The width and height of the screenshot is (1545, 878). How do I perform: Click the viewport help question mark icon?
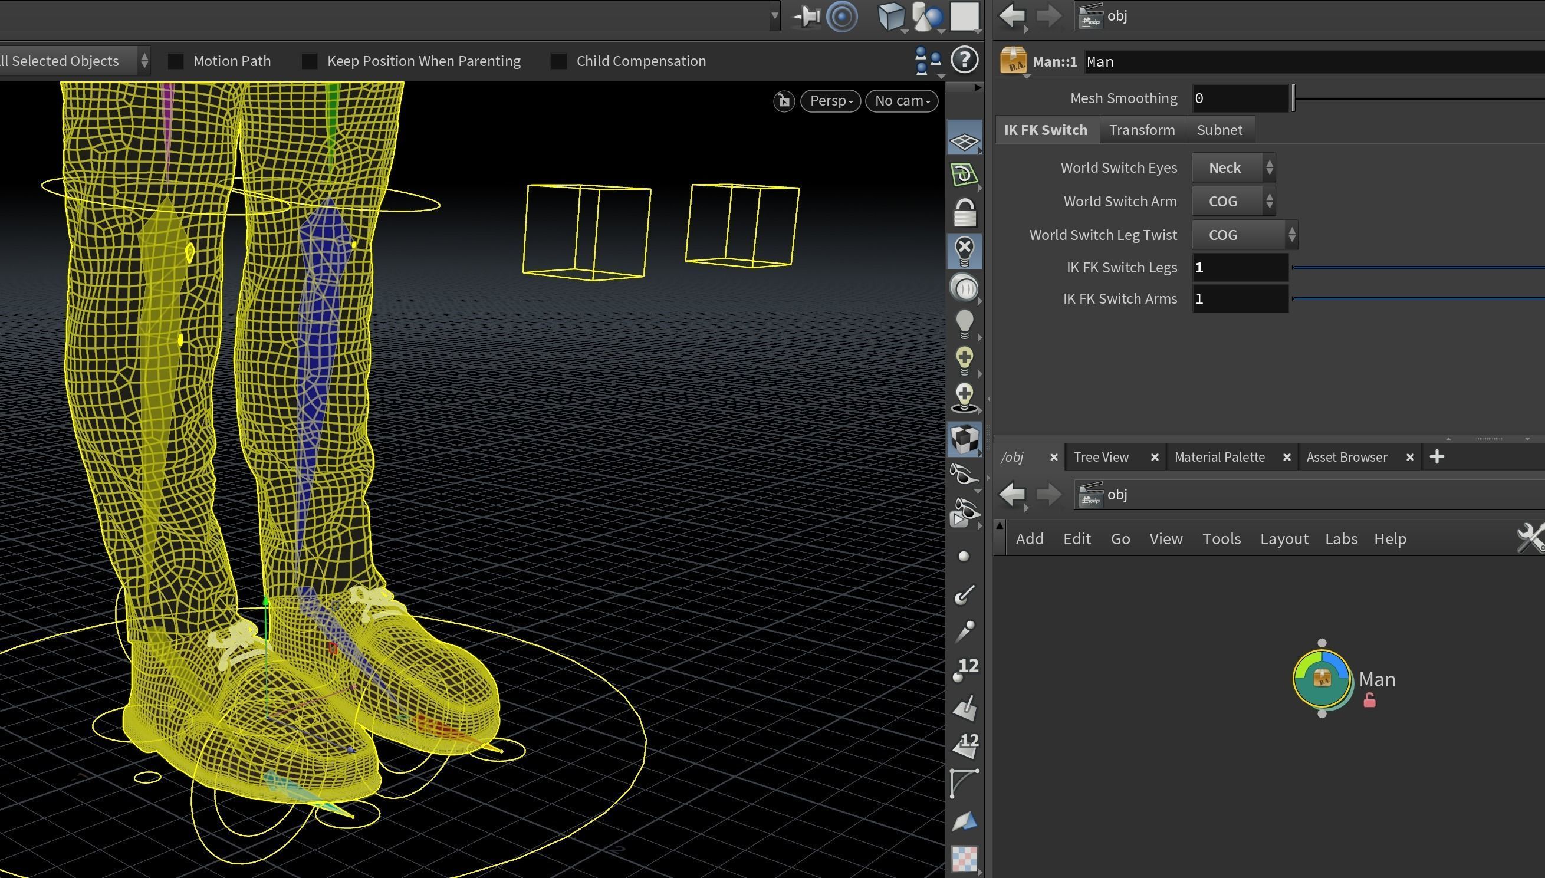coord(964,60)
